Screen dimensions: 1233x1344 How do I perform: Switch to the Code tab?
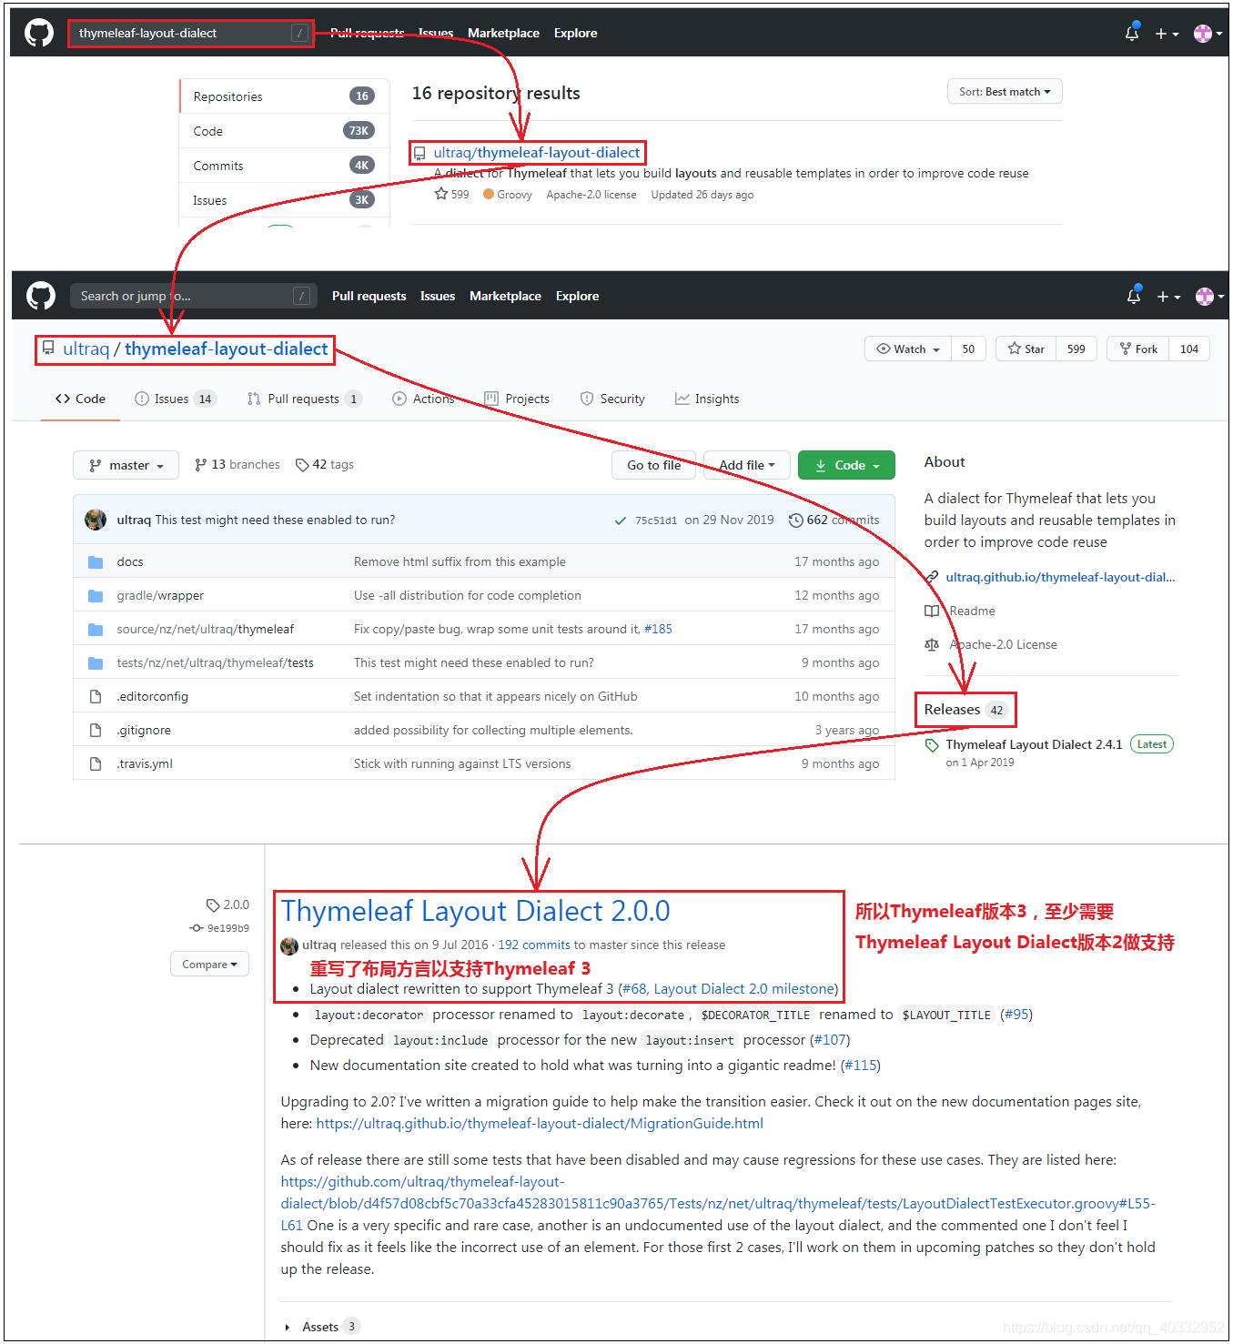pos(80,399)
